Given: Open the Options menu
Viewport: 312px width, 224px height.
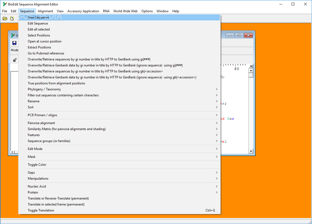Looking at the screenshot, I should point(147,11).
